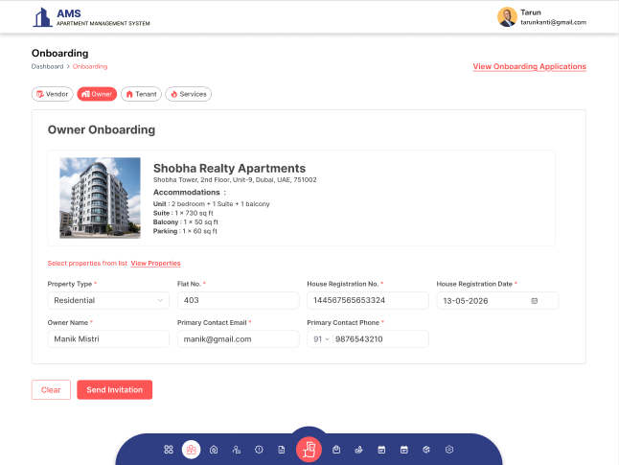Open the calendar icon beside the hand-pen icon
This screenshot has height=465, width=619.
381,450
